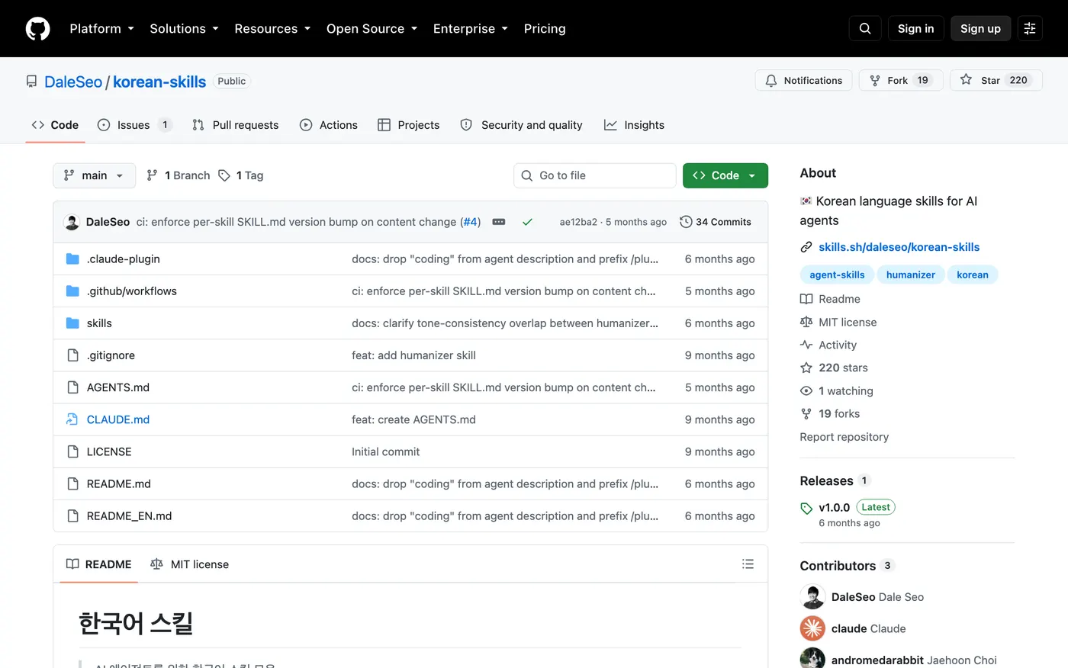Click the search magnifier icon in header
The width and height of the screenshot is (1068, 668).
click(x=865, y=28)
